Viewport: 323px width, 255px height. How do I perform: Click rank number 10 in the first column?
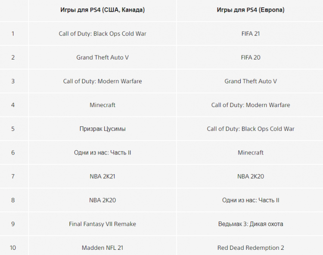coord(13,248)
